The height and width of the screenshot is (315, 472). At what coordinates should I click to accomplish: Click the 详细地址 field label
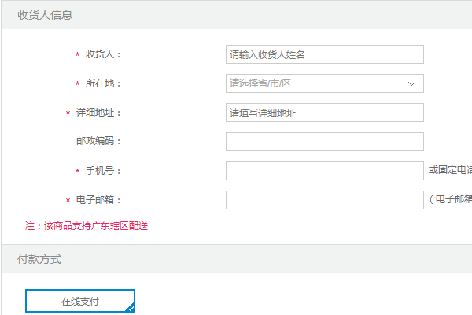[99, 113]
